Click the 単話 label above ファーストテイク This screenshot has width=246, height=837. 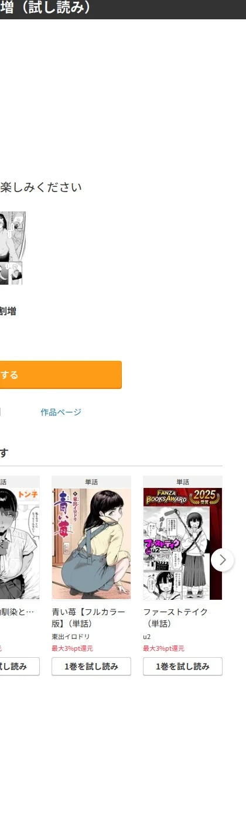click(x=183, y=482)
